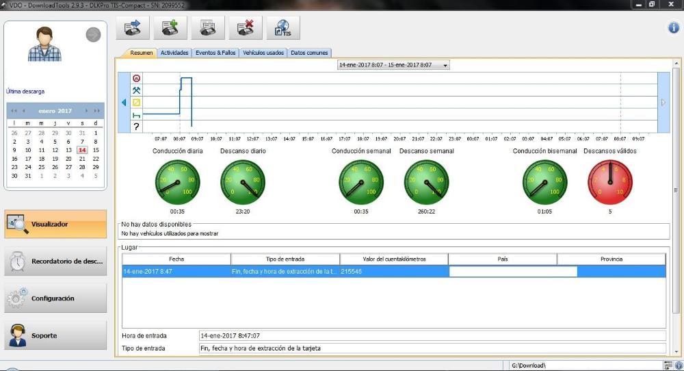Click the País column header
The width and height of the screenshot is (684, 371).
click(503, 259)
